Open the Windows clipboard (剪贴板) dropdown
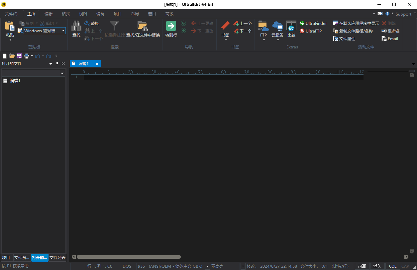The height and width of the screenshot is (270, 417). point(63,31)
